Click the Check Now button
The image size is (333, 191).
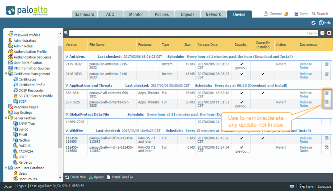pos(75,177)
